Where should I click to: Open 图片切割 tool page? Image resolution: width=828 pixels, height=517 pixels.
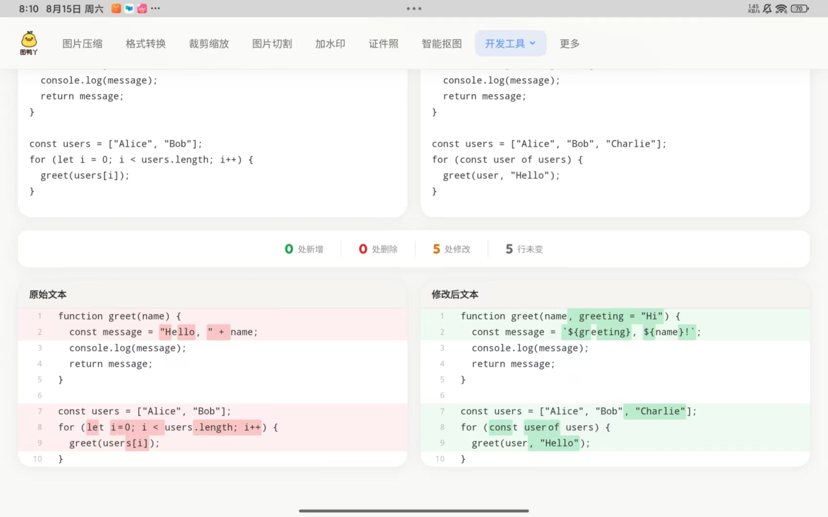272,44
